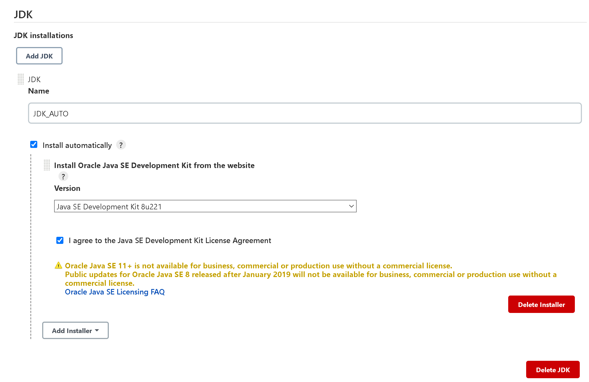Click the Add Installer caret arrow

point(97,330)
